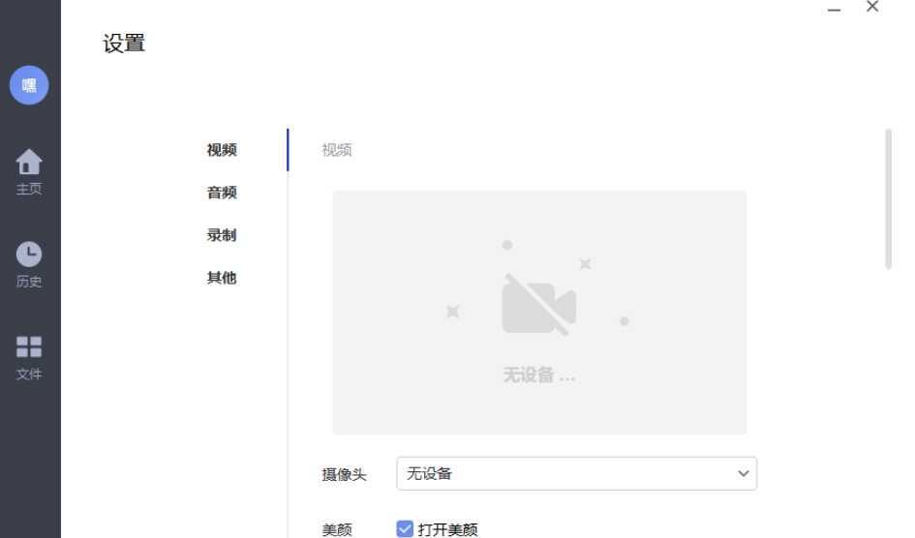
Task: Click the 历史 label in sidebar
Action: coord(29,282)
